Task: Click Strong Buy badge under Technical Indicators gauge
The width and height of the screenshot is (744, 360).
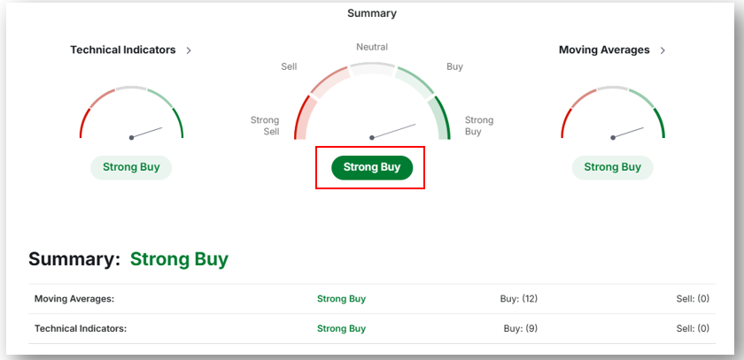Action: click(131, 168)
